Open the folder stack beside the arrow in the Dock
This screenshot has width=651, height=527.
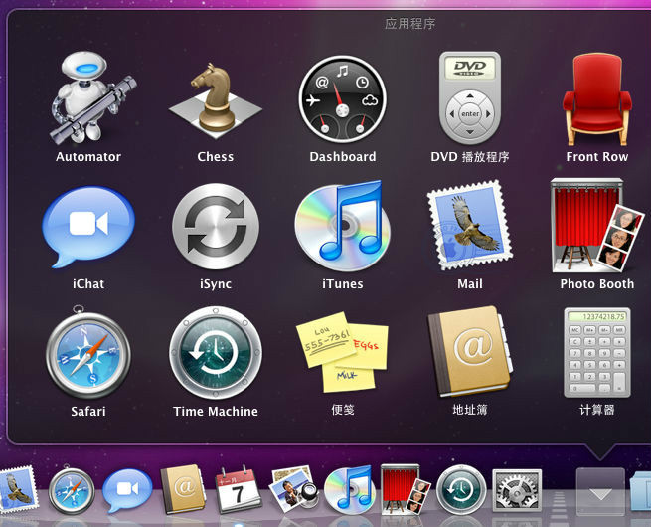coord(640,492)
